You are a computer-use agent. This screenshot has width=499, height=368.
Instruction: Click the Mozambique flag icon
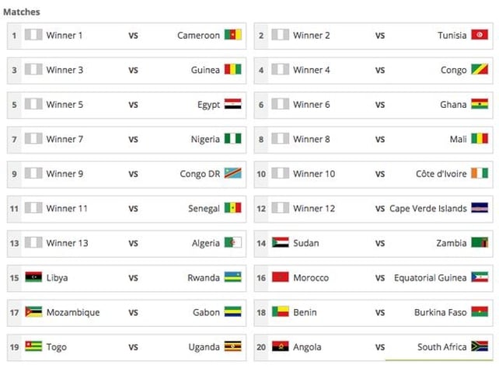(x=33, y=312)
